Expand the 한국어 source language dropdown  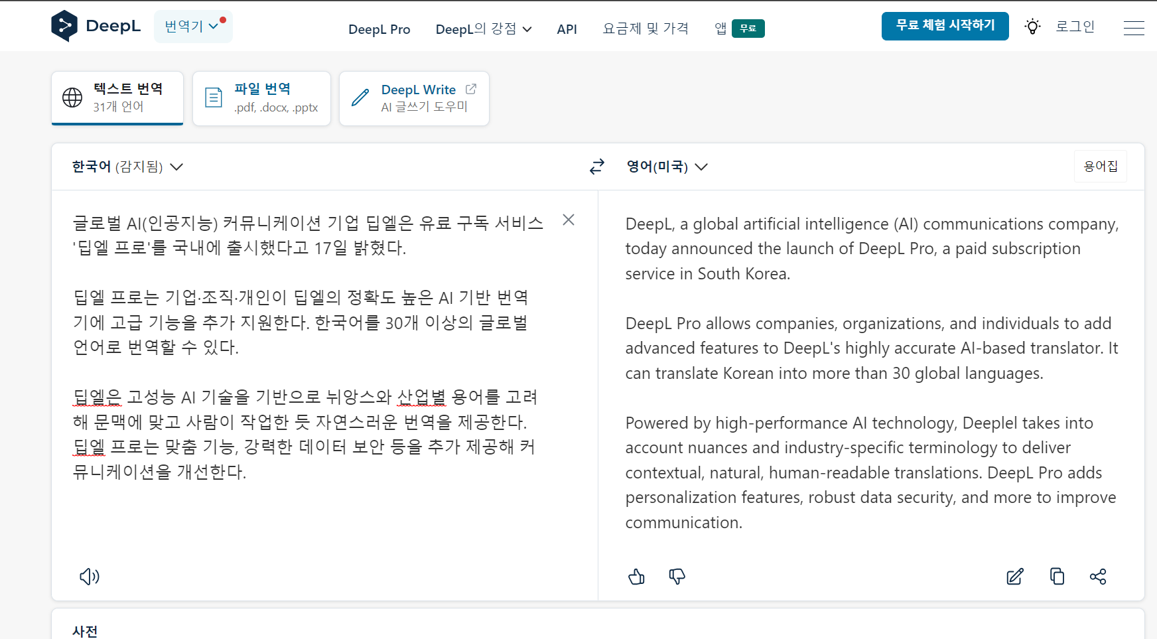[x=127, y=167]
